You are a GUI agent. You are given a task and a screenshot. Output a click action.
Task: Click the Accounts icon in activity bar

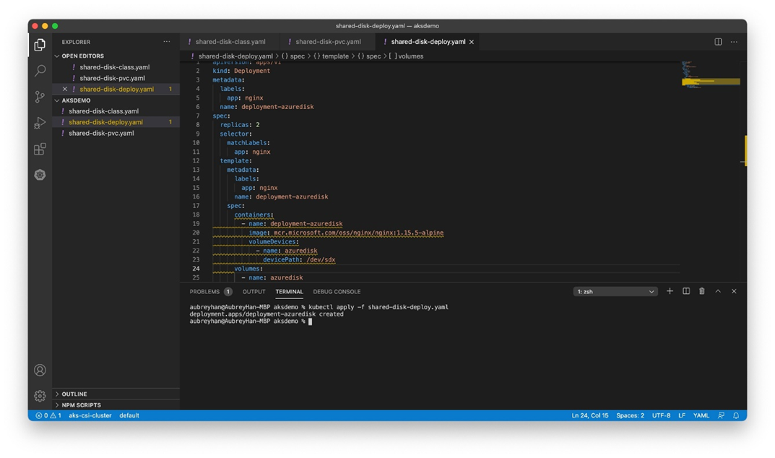pyautogui.click(x=40, y=370)
